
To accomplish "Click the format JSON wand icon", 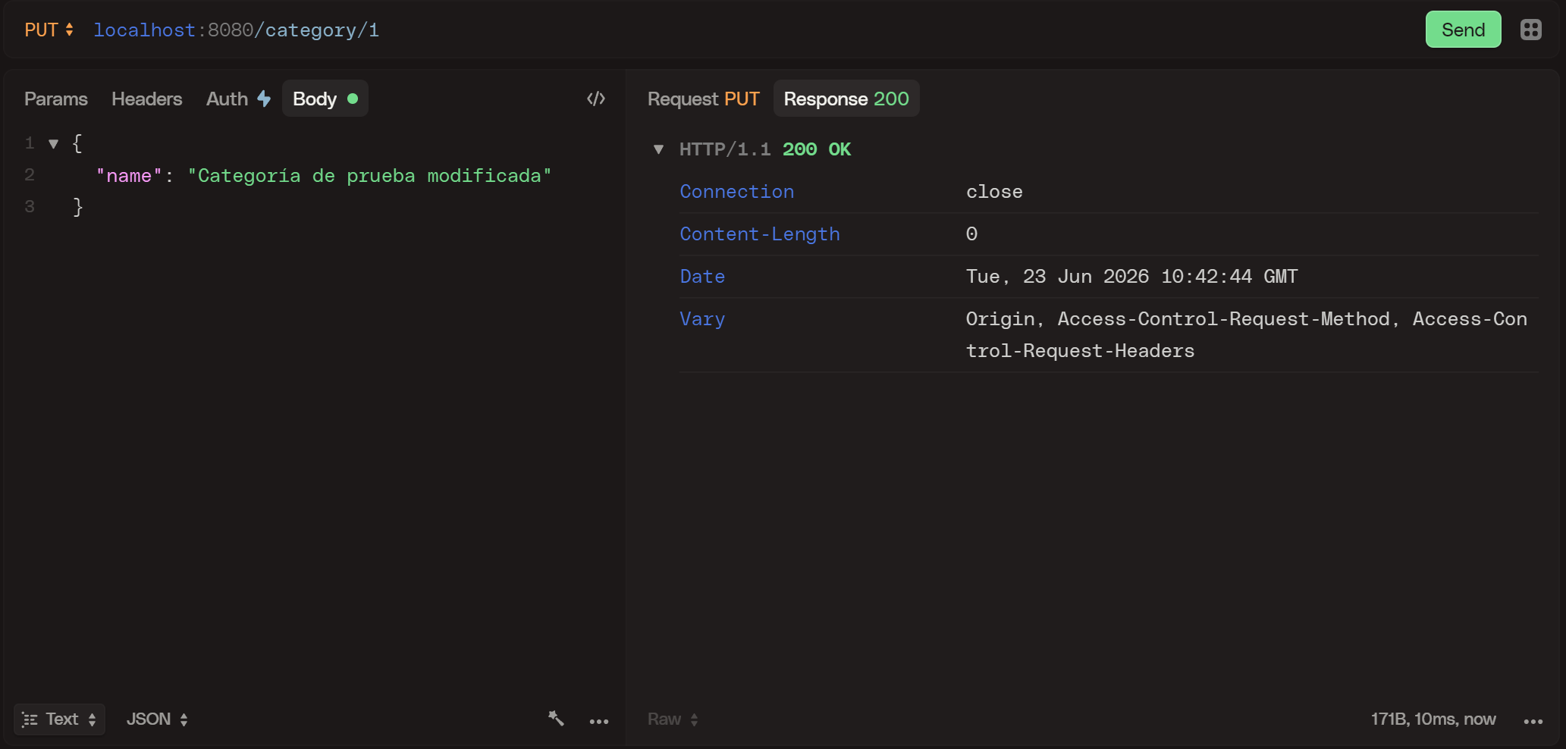I will (556, 719).
